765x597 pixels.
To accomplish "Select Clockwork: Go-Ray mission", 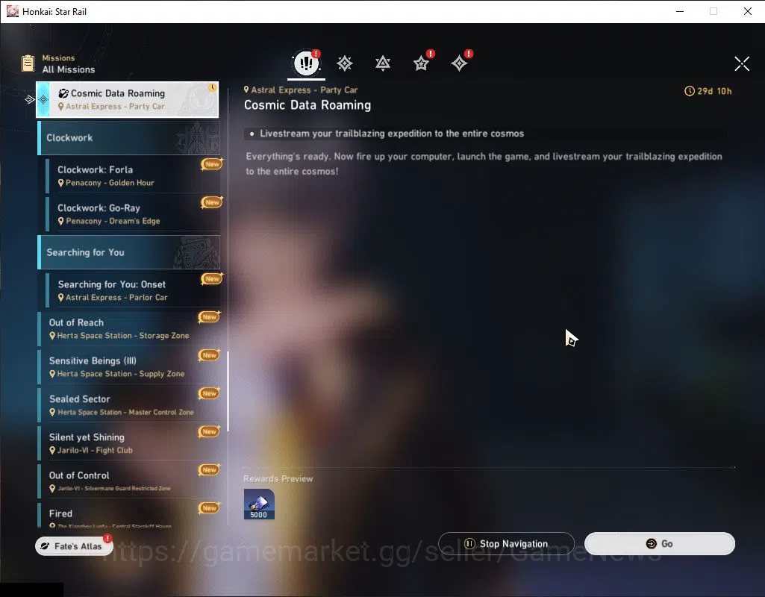I will tap(133, 213).
